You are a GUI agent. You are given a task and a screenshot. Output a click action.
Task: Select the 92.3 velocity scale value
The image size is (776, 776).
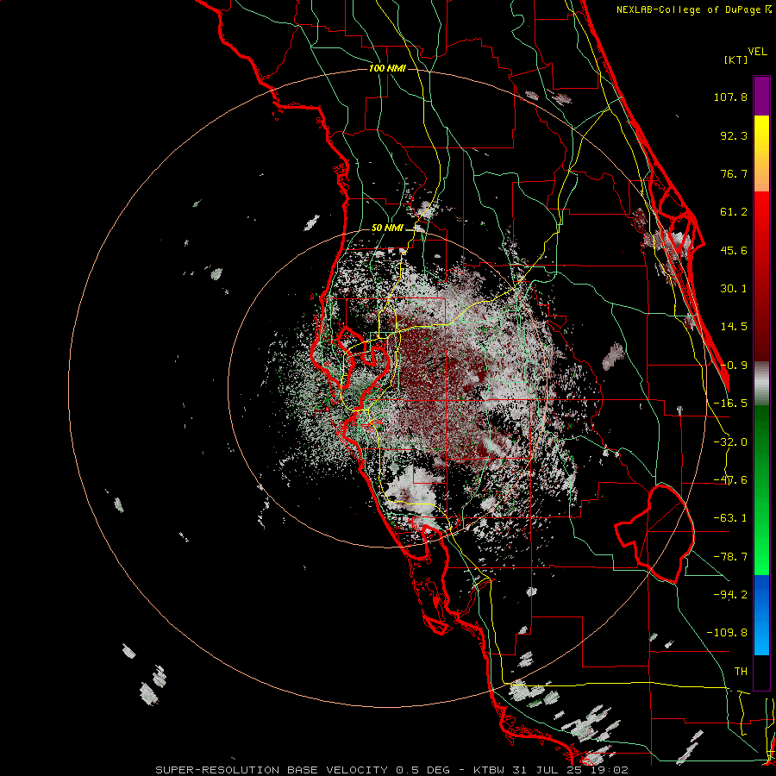point(734,135)
